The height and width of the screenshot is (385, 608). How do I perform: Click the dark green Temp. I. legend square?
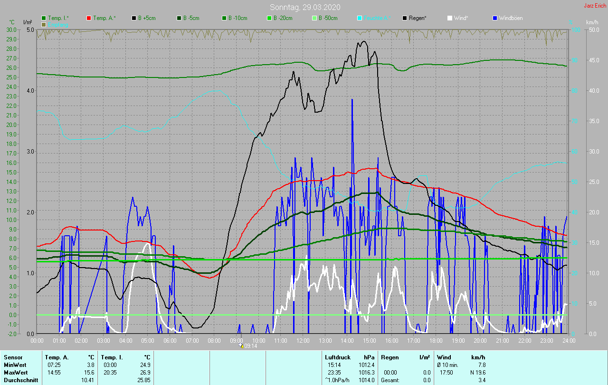pos(44,18)
